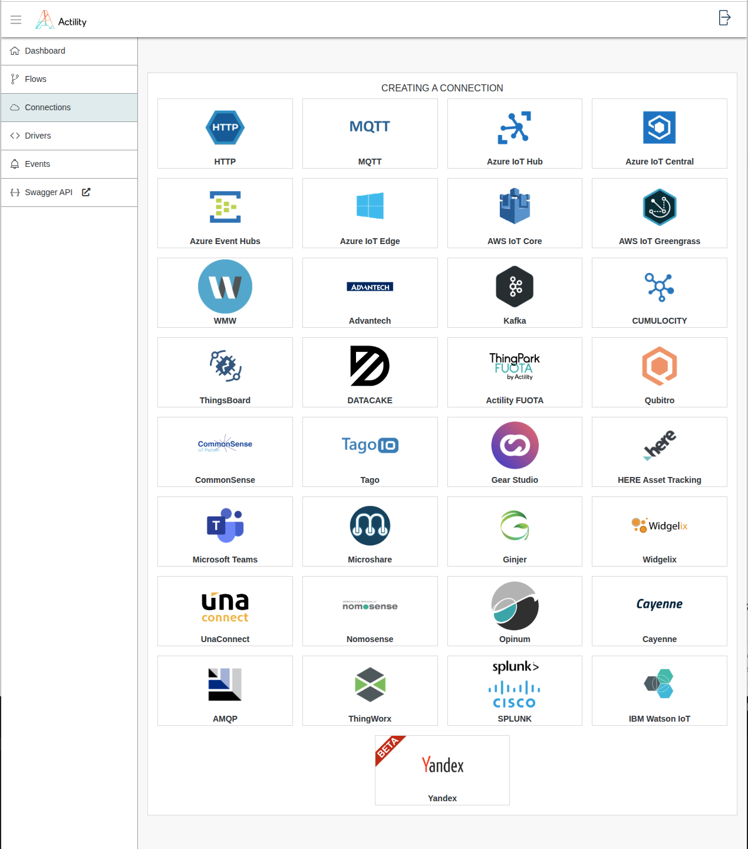The image size is (748, 849).
Task: Choose the AWS IoT Core icon
Action: (x=515, y=206)
